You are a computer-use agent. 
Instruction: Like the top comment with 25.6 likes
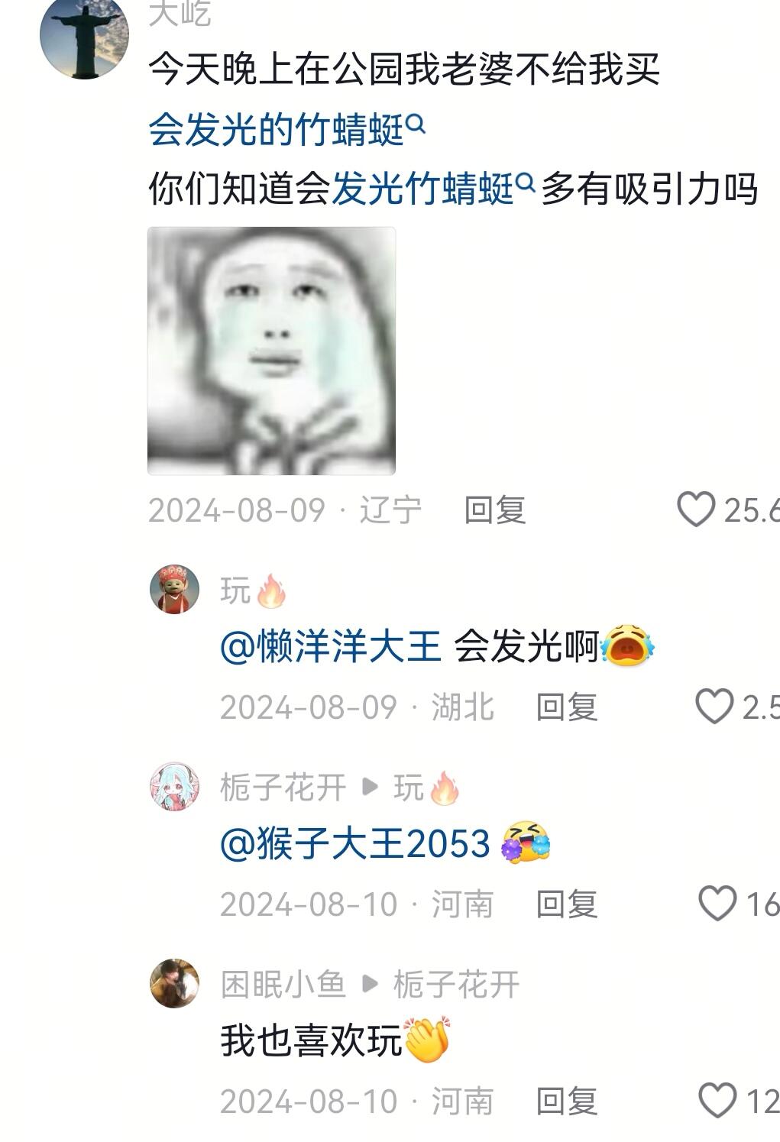(696, 510)
